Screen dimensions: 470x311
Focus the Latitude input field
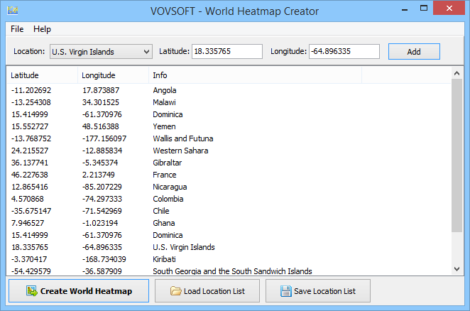click(x=227, y=51)
